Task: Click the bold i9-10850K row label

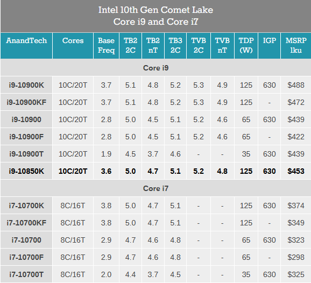Action: point(26,171)
